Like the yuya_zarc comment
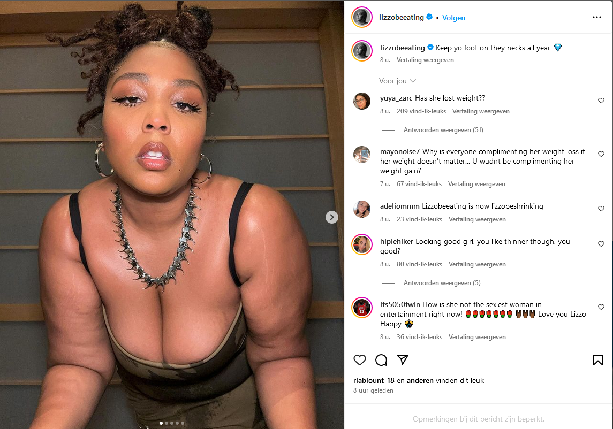Image resolution: width=613 pixels, height=429 pixels. pyautogui.click(x=601, y=101)
